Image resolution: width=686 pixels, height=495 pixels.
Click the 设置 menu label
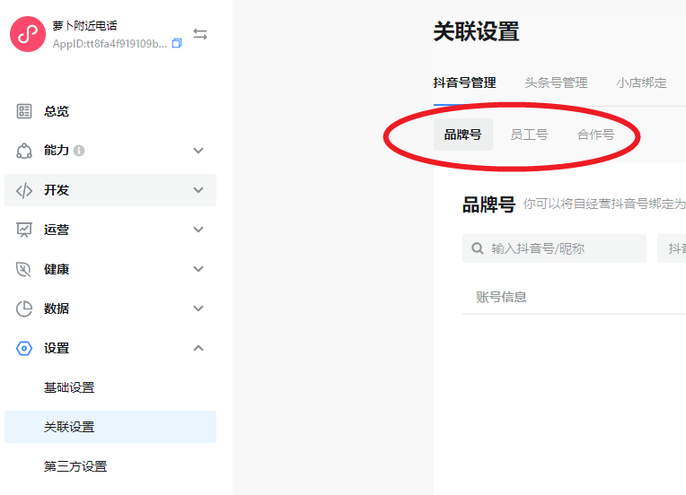57,348
